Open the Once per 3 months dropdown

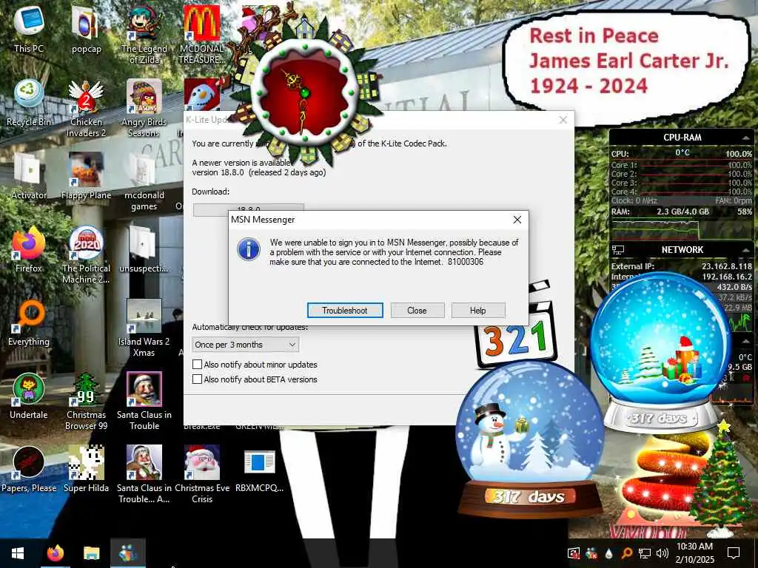[x=246, y=345]
